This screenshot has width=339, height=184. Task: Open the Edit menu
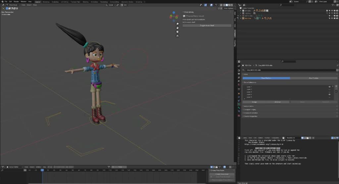point(10,2)
